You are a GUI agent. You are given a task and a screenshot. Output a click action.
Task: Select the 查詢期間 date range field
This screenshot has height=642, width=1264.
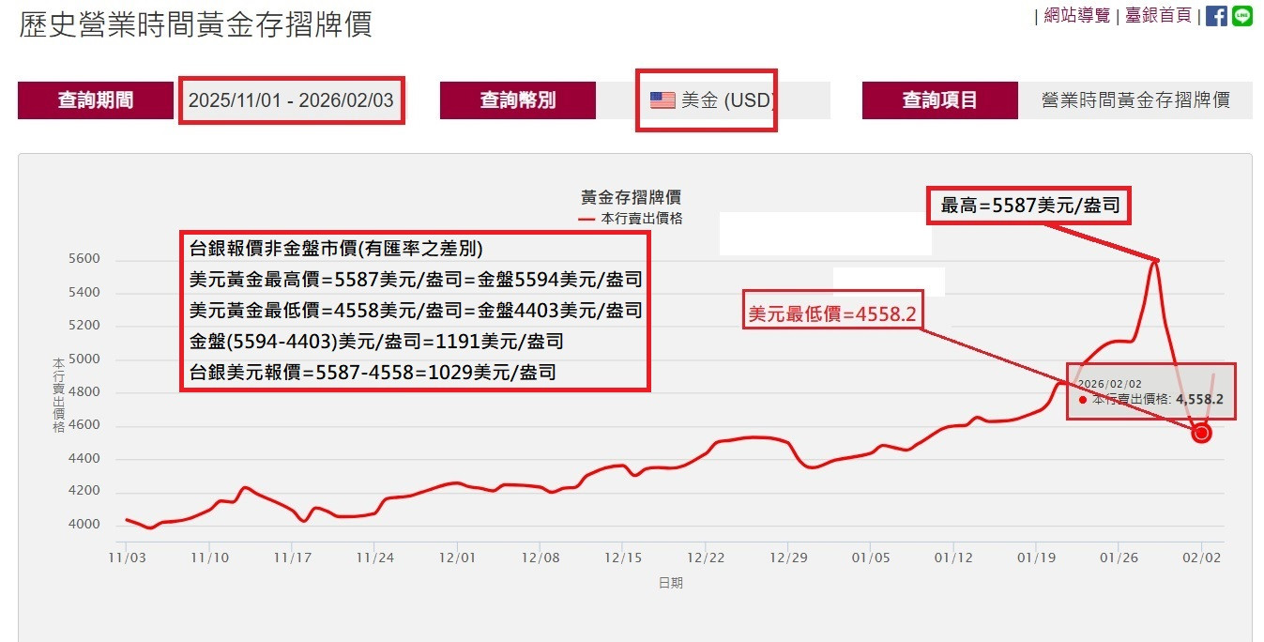click(x=291, y=100)
